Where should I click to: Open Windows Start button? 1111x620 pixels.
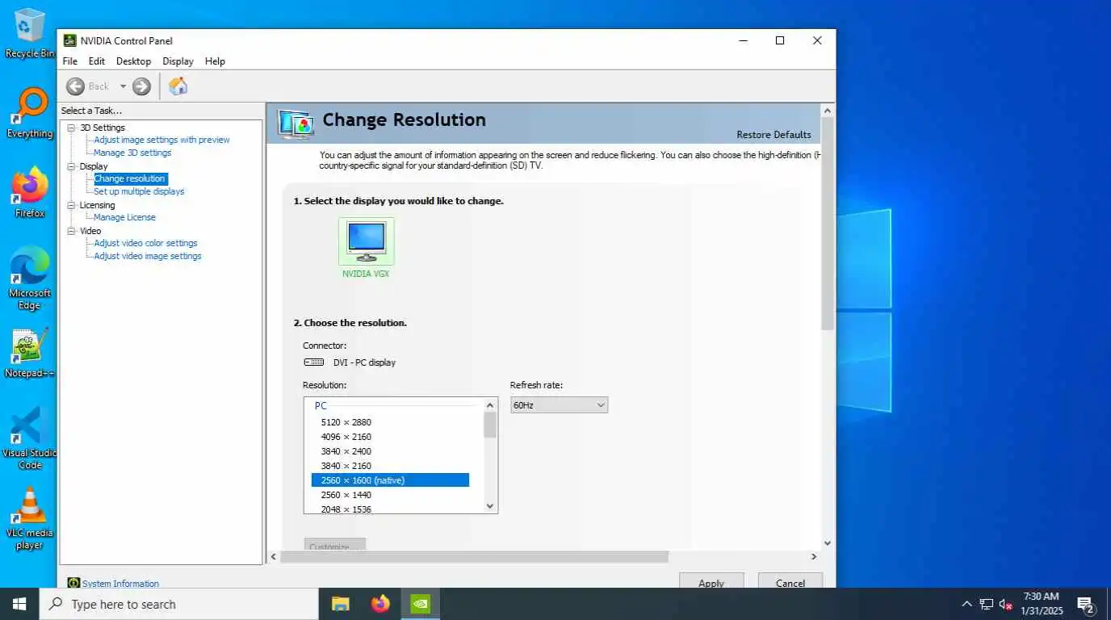(x=19, y=604)
